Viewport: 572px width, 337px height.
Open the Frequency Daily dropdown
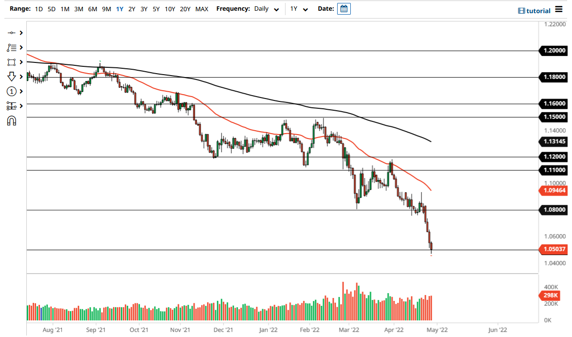266,9
